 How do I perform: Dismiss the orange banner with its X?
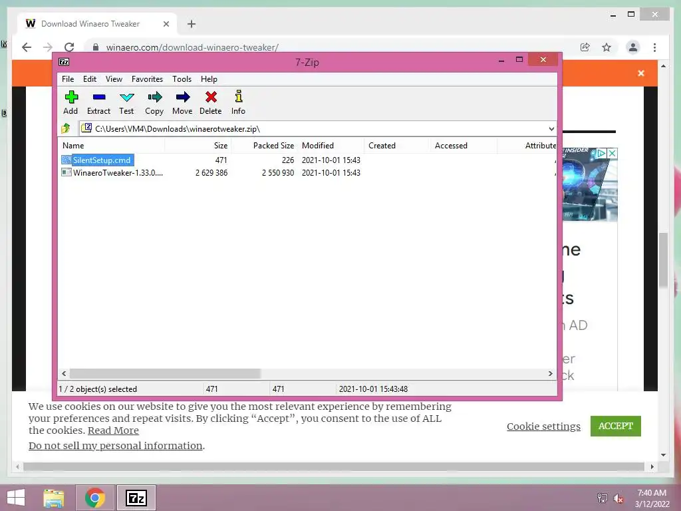(641, 73)
